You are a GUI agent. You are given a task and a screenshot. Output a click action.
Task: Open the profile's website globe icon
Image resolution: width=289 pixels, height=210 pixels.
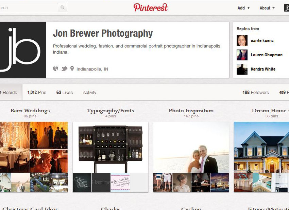tap(55, 69)
